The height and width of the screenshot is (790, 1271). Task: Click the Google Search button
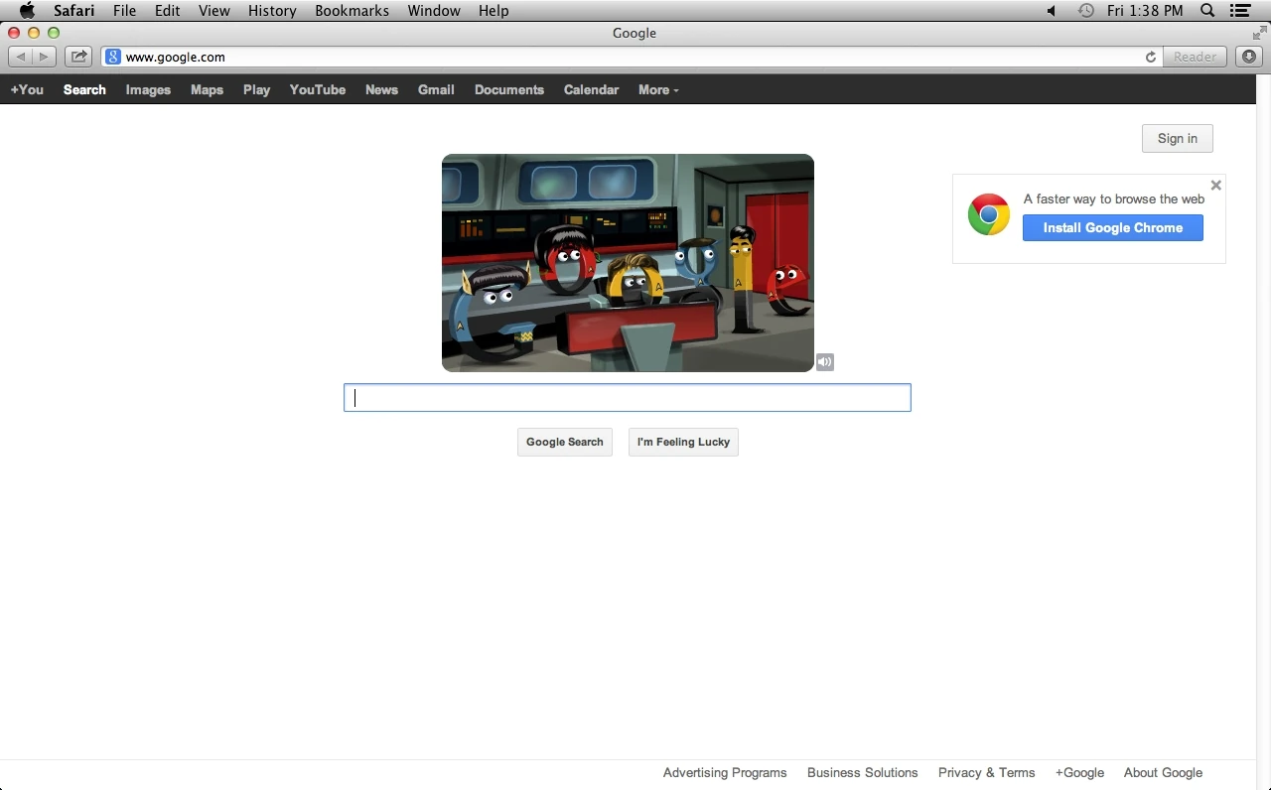tap(565, 442)
